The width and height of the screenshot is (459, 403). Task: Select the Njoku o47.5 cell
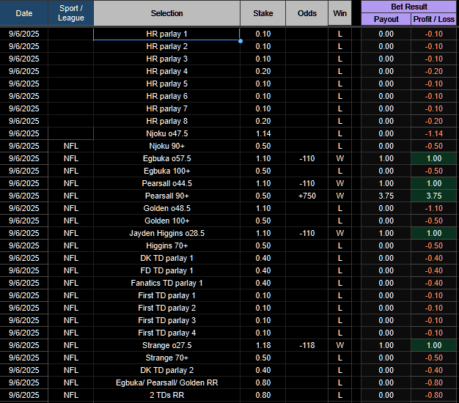[x=167, y=133]
